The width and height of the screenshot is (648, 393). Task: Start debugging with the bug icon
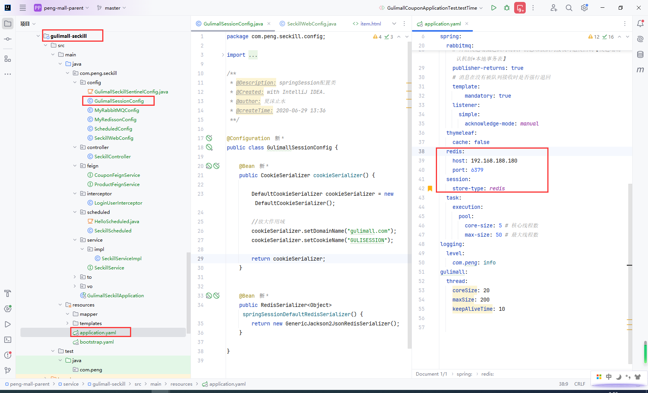(507, 8)
